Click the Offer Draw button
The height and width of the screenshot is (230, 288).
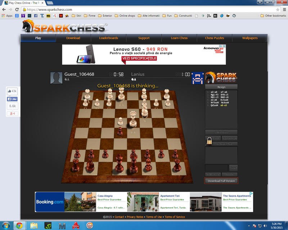[221, 132]
